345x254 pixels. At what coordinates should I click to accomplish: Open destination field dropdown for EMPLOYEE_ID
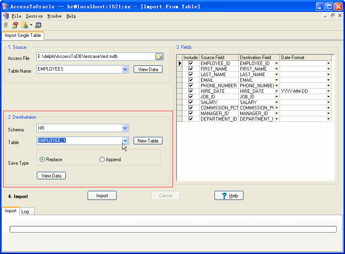click(276, 63)
